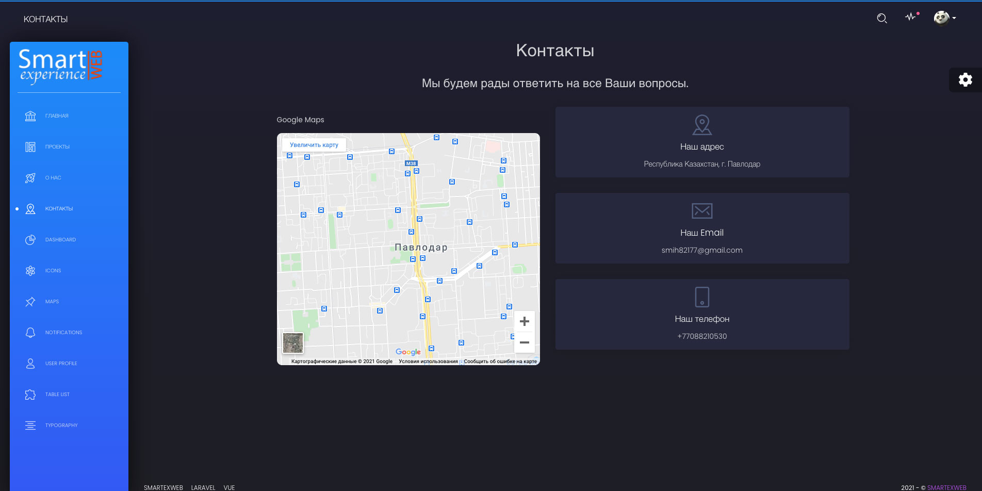Image resolution: width=982 pixels, height=491 pixels.
Task: Click the SMARTEXWEB copyright link
Action: pos(946,487)
